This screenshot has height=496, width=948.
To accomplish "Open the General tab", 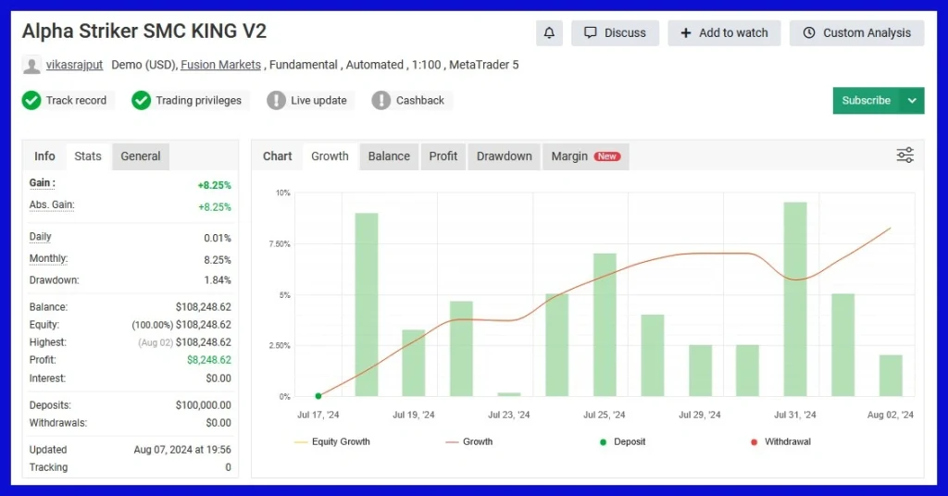I will coord(141,155).
